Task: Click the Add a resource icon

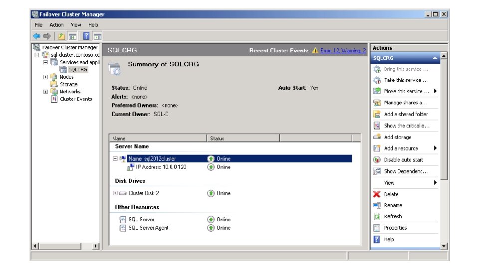Action: pos(377,148)
